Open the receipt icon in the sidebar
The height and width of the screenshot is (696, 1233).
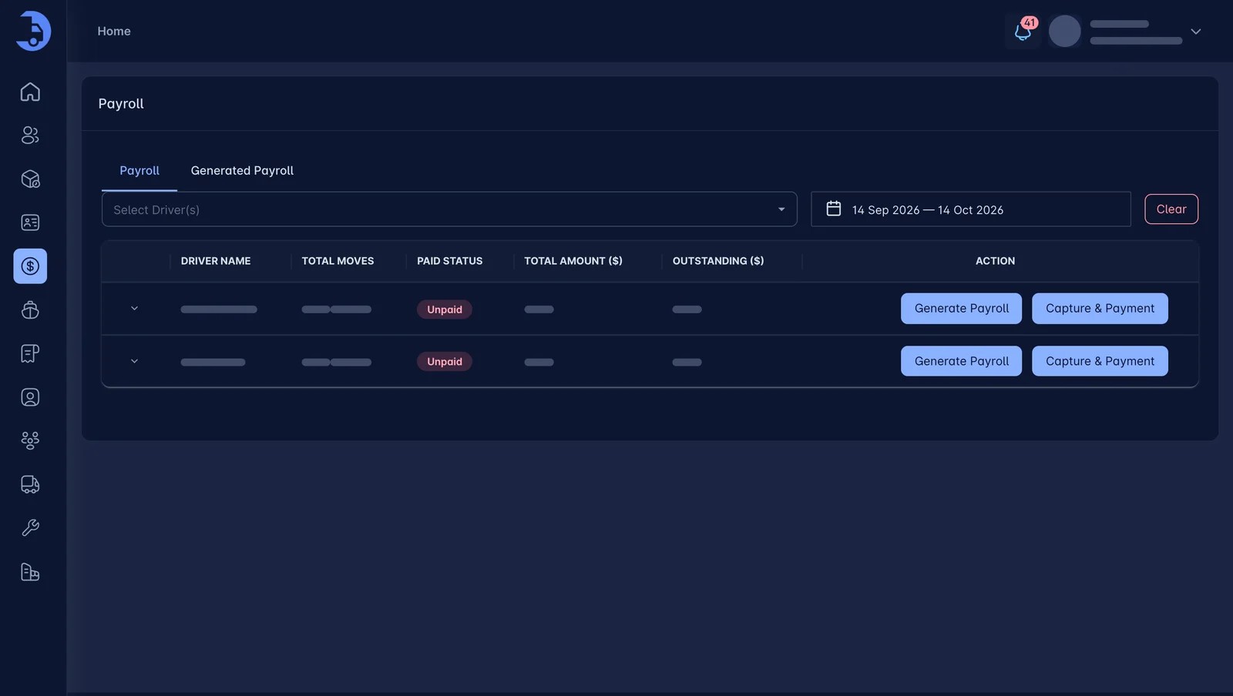[30, 353]
